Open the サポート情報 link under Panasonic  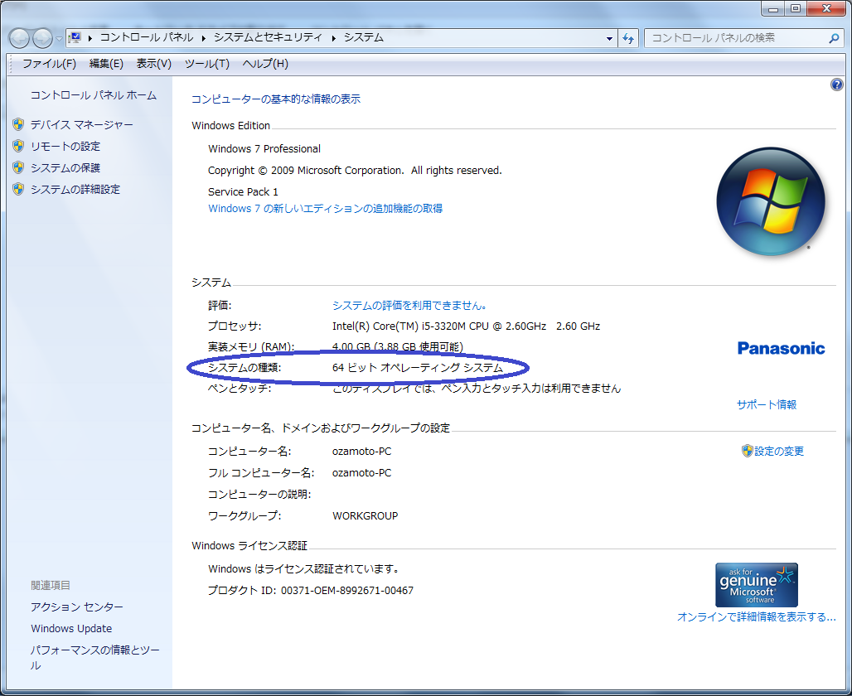click(766, 404)
